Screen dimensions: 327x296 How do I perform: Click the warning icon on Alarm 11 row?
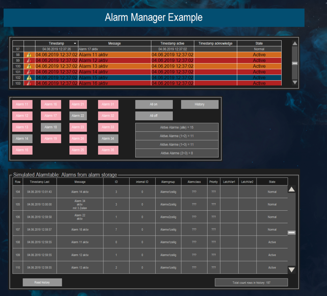(x=29, y=55)
